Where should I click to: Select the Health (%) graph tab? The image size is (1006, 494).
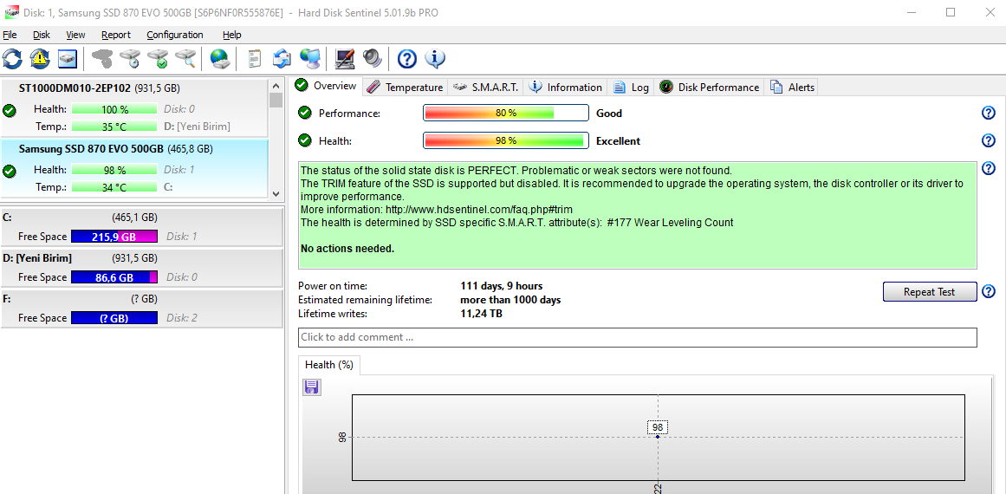(329, 364)
